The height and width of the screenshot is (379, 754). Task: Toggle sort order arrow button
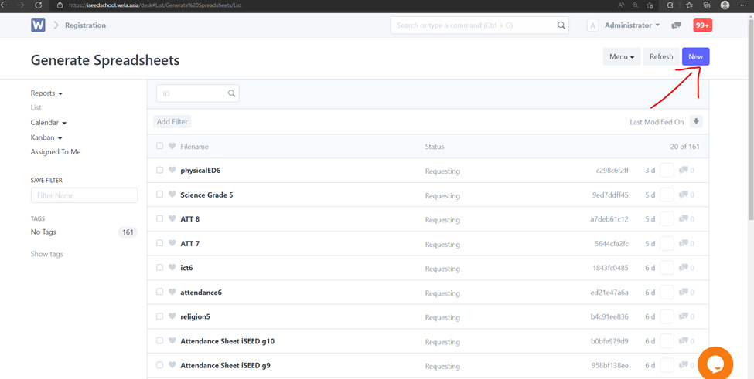coord(696,122)
